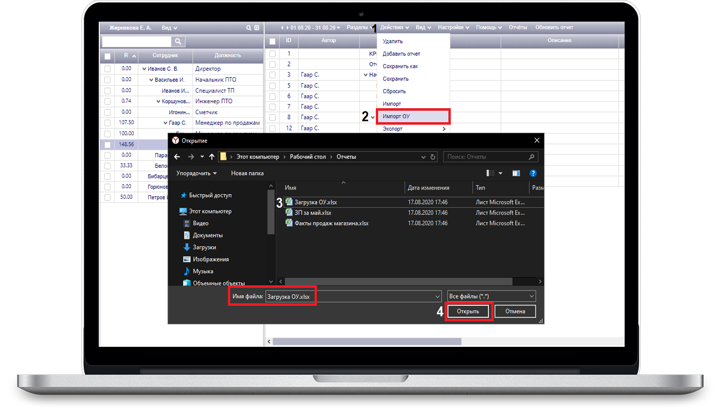This screenshot has width=722, height=408.
Task: Click the search magnifier button beside employee search field
Action: click(178, 41)
